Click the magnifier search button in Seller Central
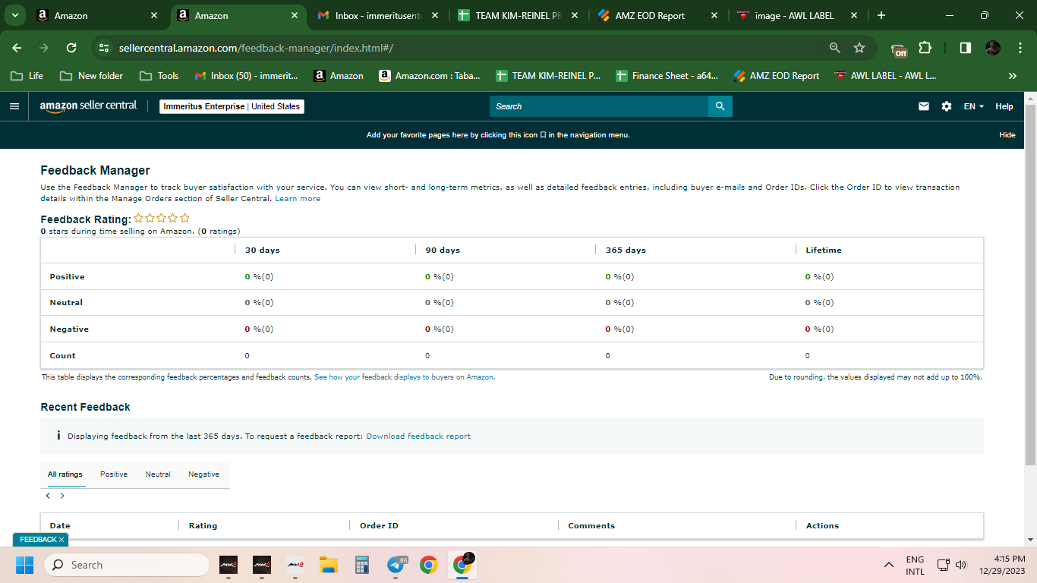 720,106
